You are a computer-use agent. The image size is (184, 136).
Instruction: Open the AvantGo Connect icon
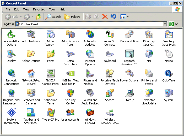(x=110, y=34)
